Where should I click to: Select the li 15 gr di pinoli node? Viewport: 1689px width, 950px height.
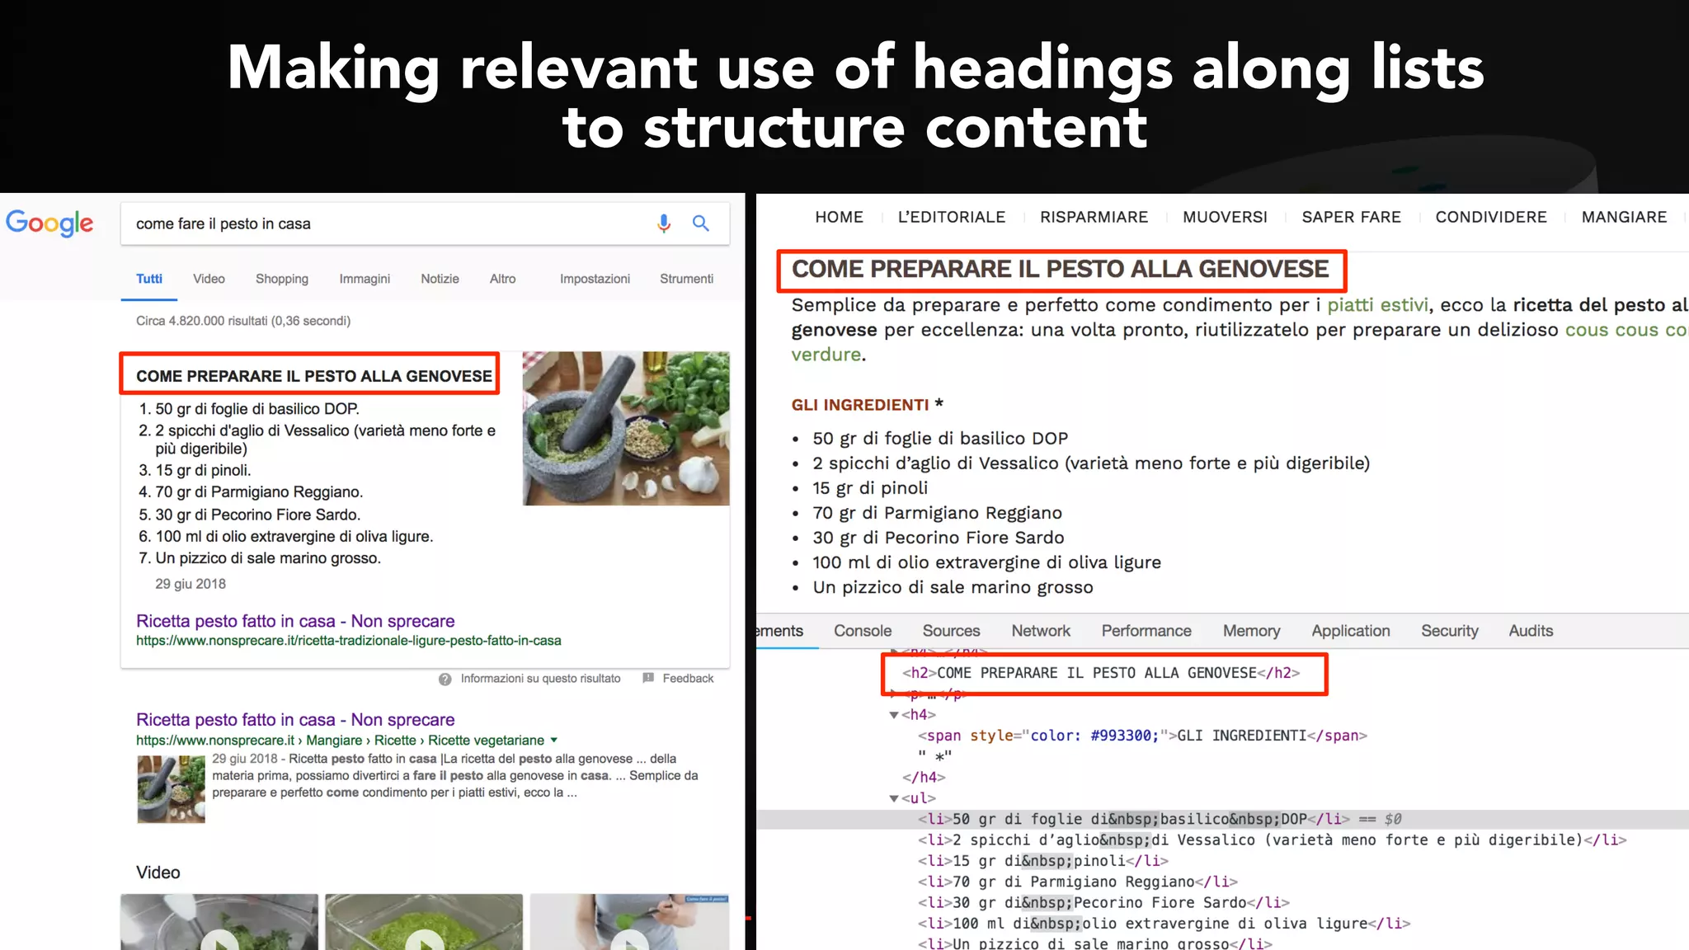[x=1042, y=861]
